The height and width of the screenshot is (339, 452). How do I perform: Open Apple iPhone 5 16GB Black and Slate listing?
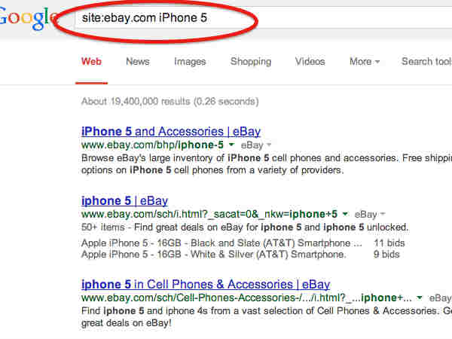(x=221, y=243)
